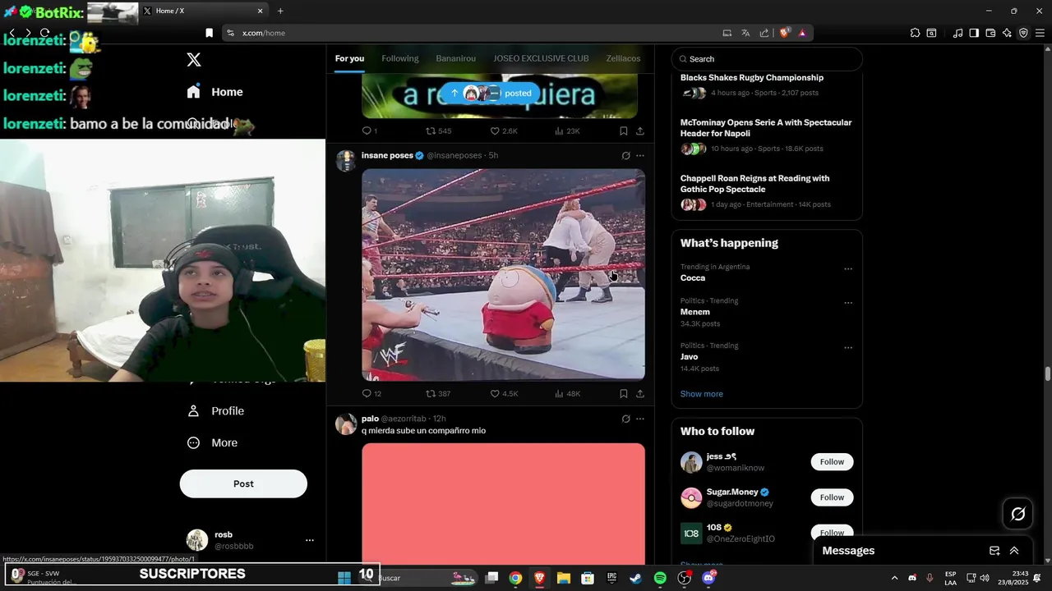
Task: Share the insane poses post
Action: point(640,394)
